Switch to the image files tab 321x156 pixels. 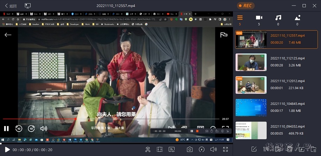(x=297, y=18)
